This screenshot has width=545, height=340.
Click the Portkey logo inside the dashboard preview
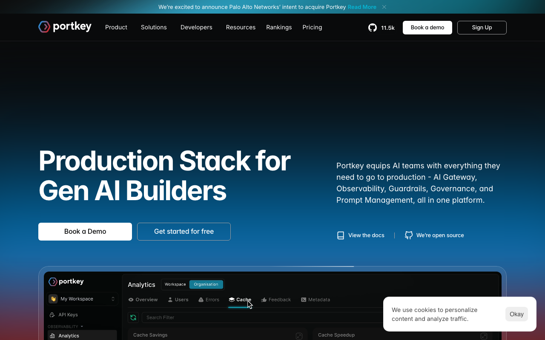click(x=66, y=281)
